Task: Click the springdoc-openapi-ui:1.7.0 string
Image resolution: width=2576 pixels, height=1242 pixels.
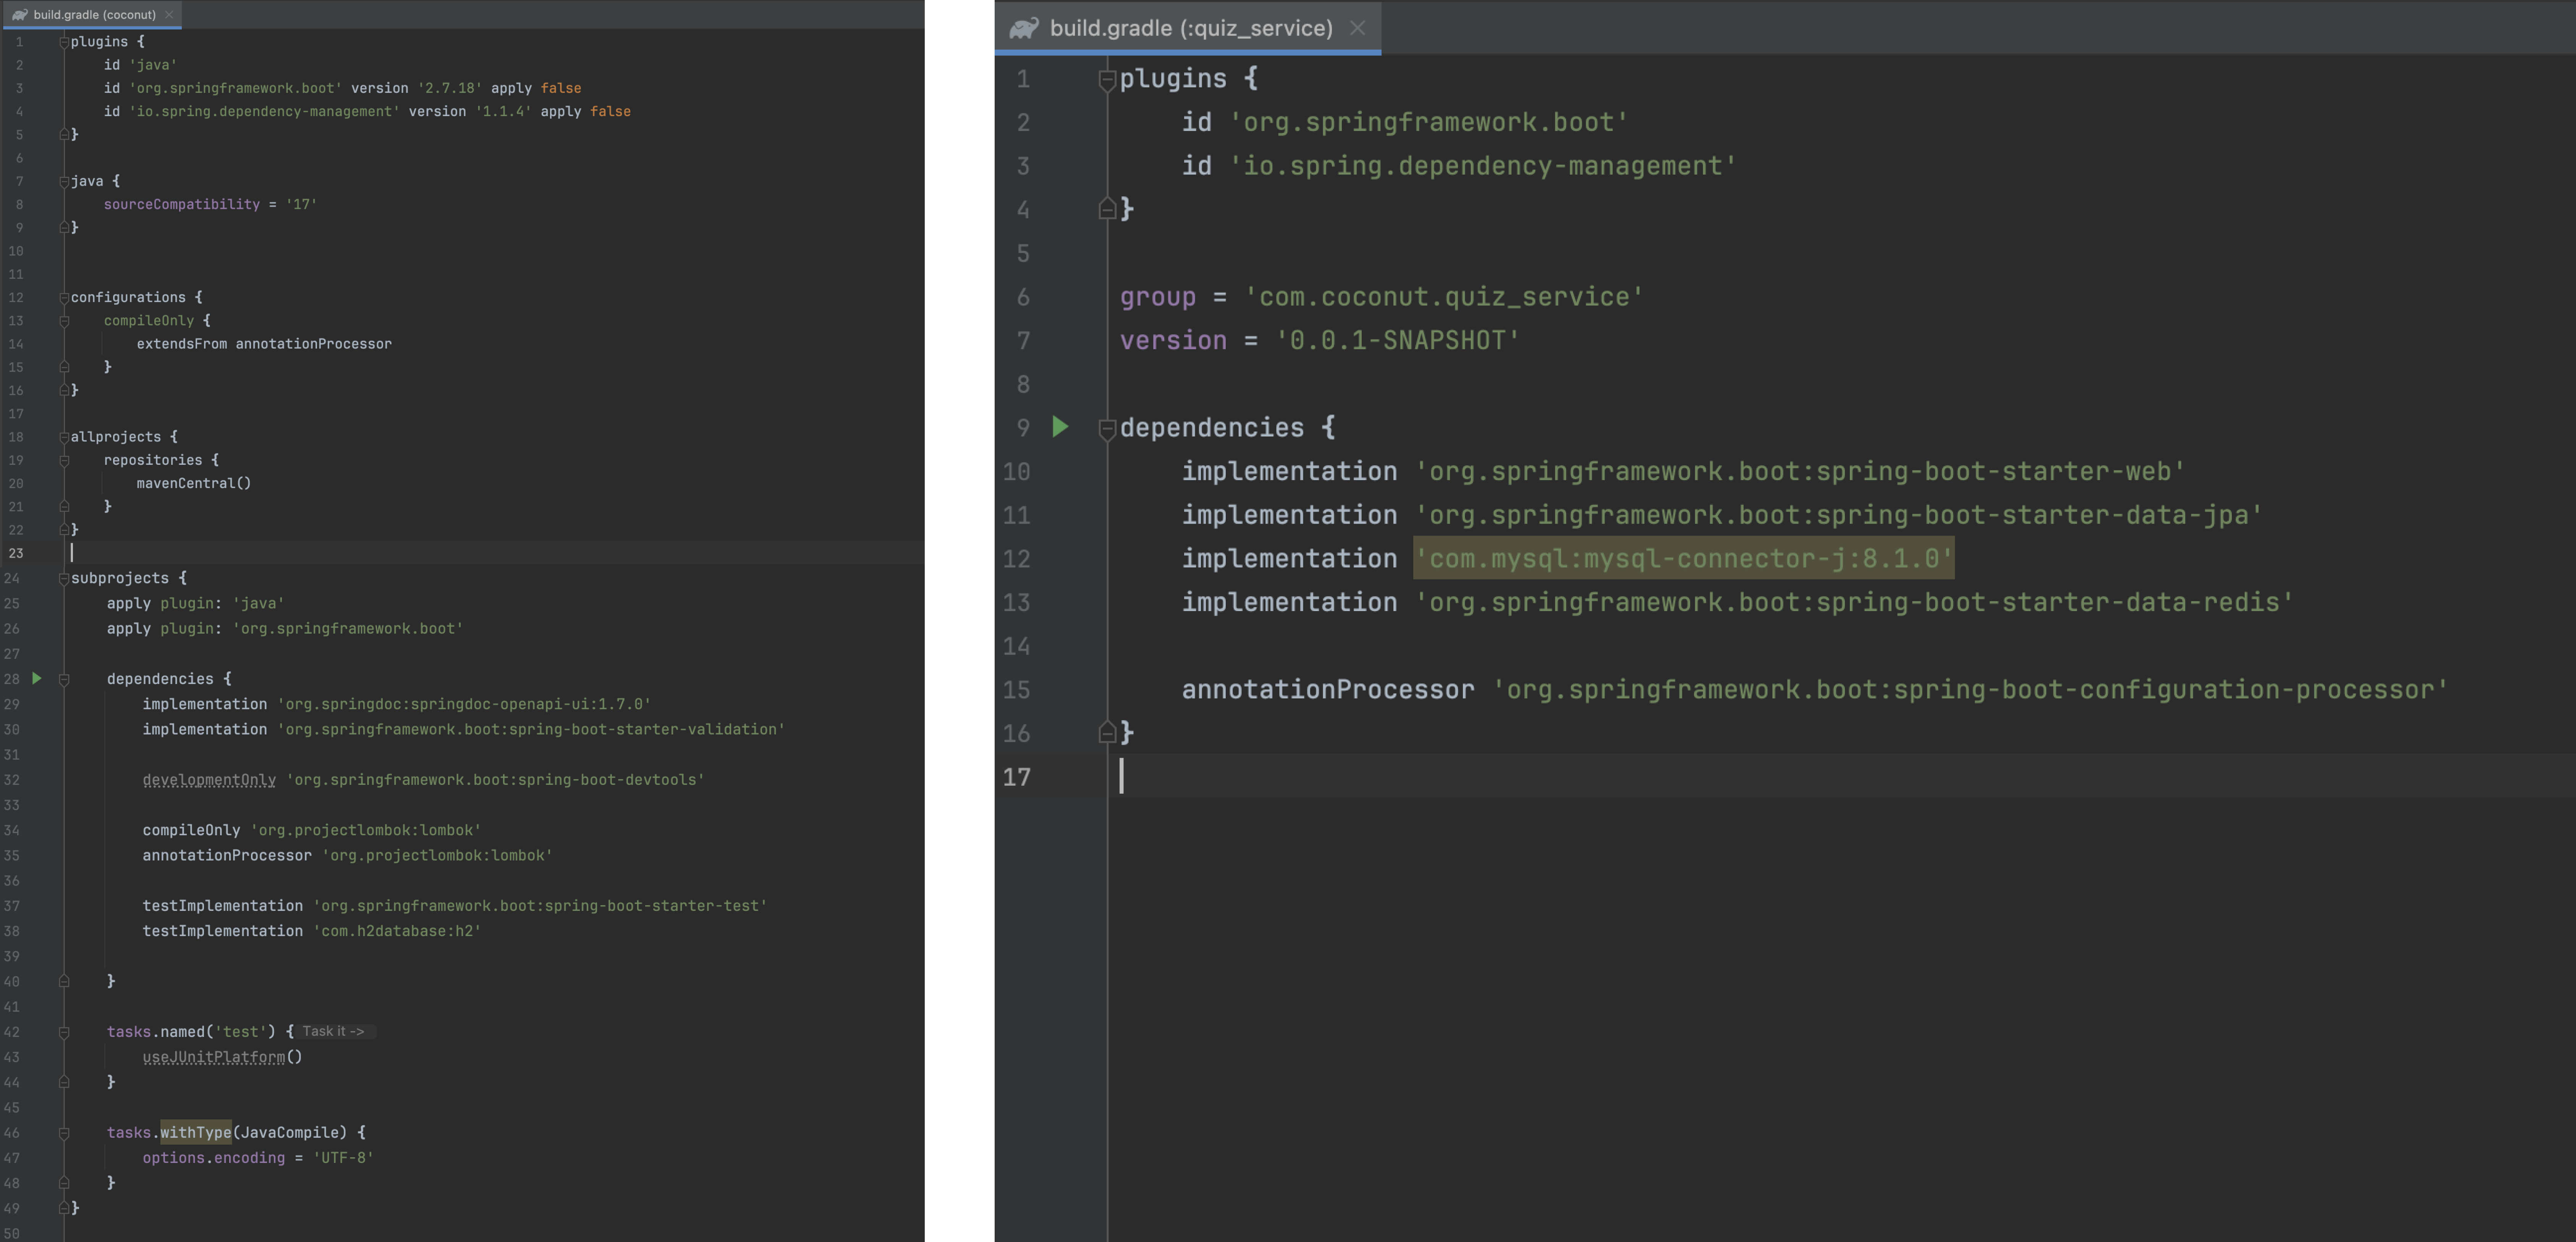Action: tap(464, 704)
